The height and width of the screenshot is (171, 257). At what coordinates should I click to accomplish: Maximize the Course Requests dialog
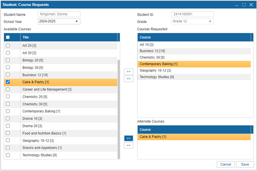coord(244,5)
